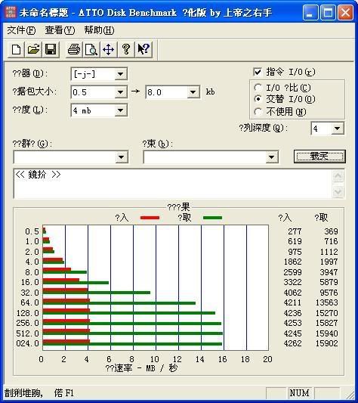Image resolution: width=358 pixels, height=403 pixels.
Task: Click the start button beside the ?束 dropdown
Action: coord(319,157)
